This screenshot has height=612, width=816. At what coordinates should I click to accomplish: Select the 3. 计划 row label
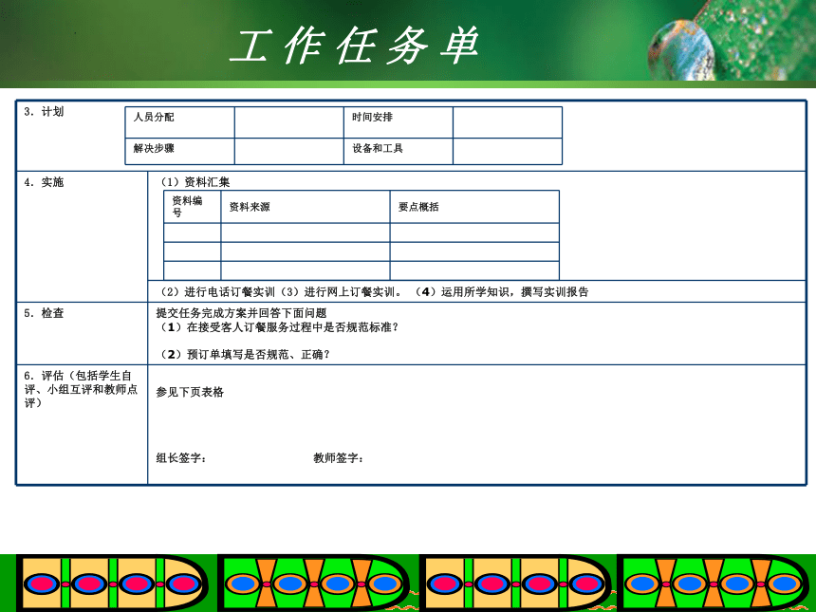tap(44, 111)
